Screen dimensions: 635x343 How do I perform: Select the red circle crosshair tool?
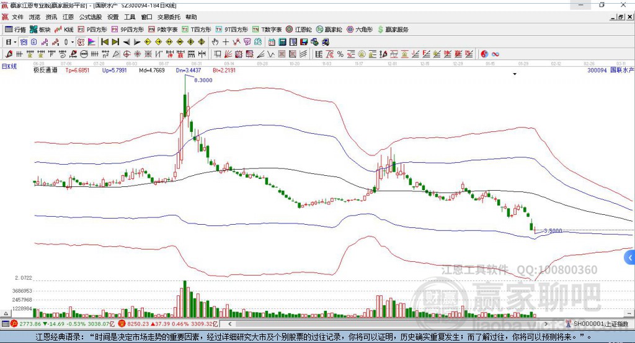point(127,54)
